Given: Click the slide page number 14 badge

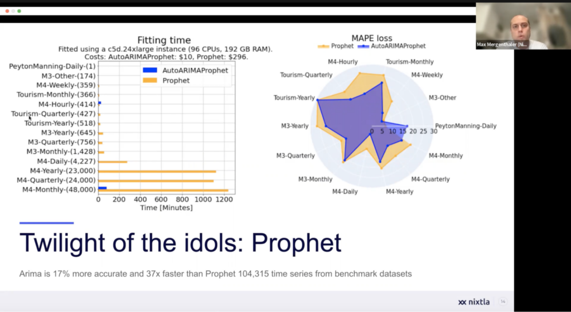Looking at the screenshot, I should [505, 301].
